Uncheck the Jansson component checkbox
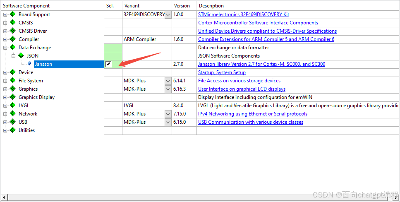 108,64
